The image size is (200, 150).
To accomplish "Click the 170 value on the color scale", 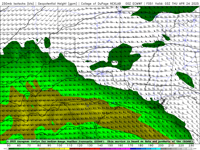I will [130, 145].
